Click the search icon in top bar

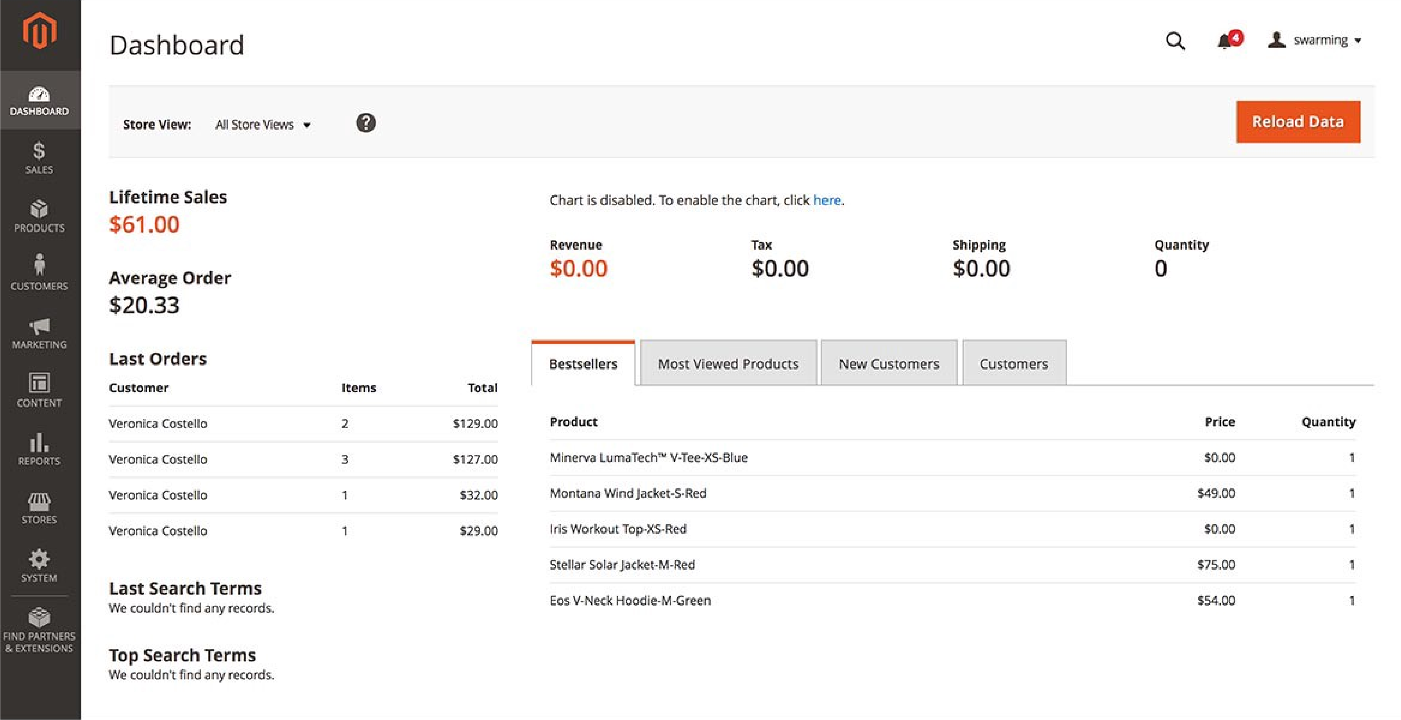[x=1175, y=39]
